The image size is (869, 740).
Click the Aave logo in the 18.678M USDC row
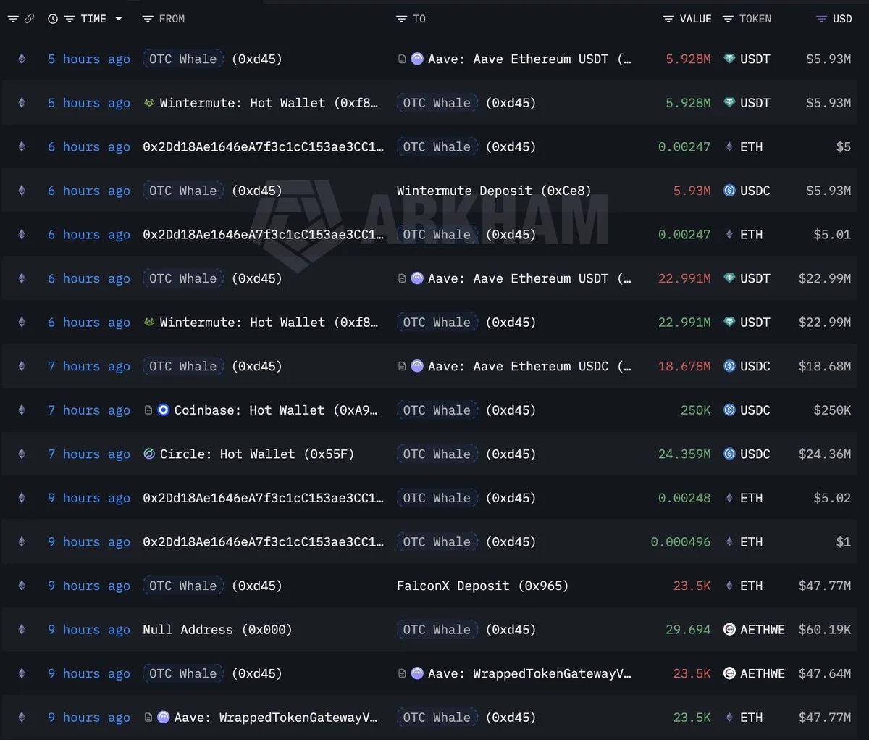click(417, 367)
